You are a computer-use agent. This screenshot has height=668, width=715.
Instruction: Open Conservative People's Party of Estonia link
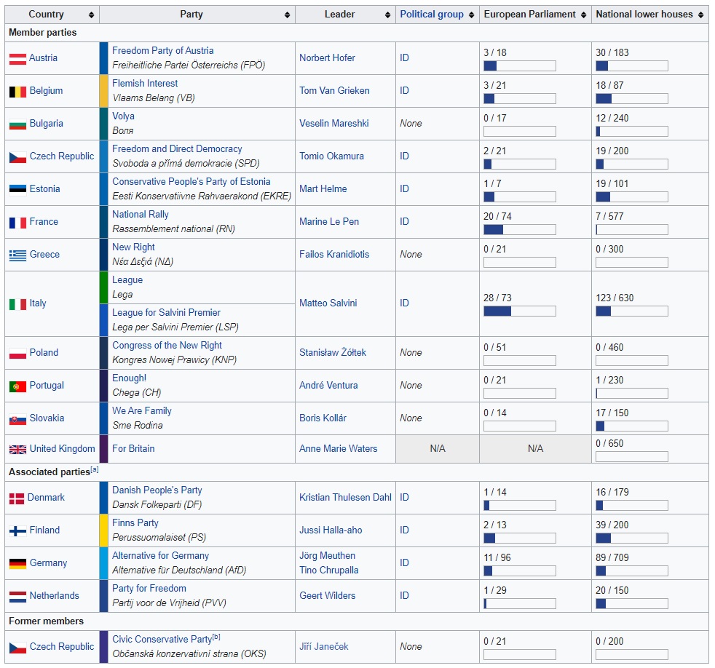(x=191, y=181)
